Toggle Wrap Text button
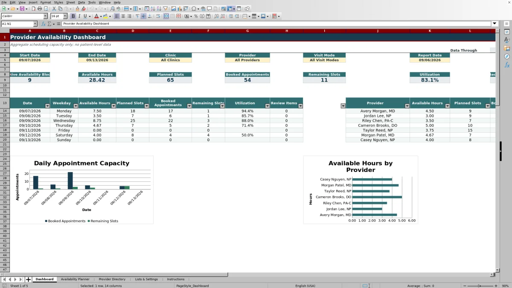This screenshot has height=288, width=512. pos(158,16)
